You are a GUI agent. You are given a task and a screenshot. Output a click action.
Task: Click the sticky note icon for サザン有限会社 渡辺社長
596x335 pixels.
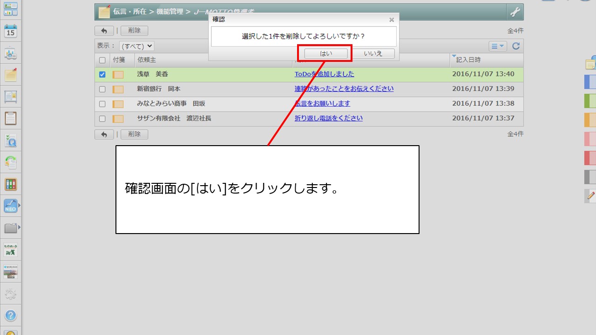point(118,119)
